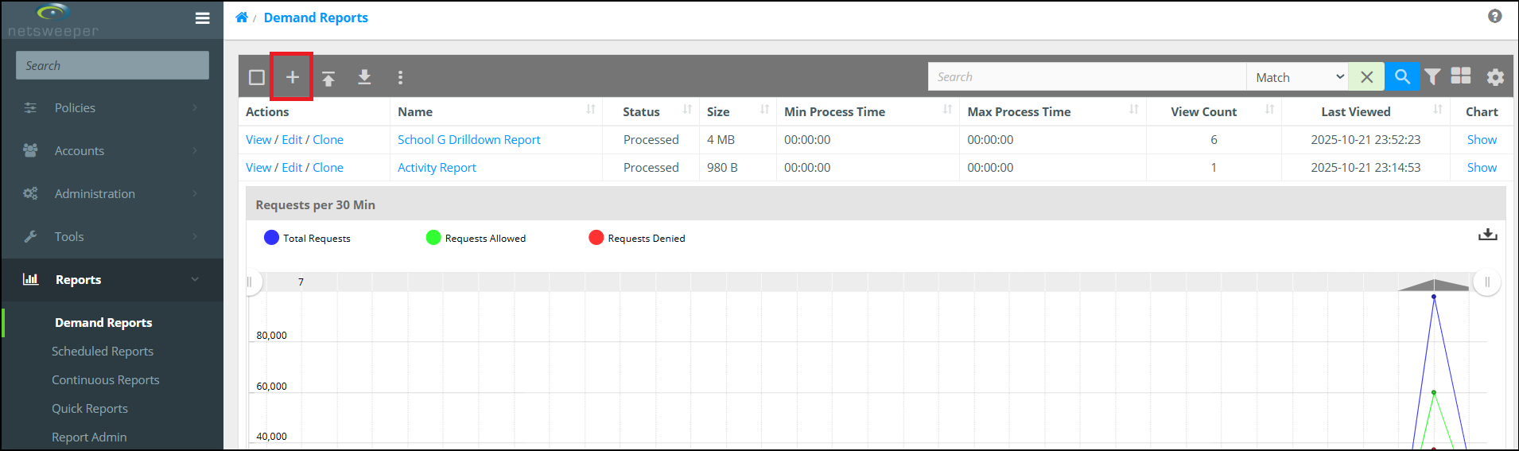Click the help question mark icon

tap(1495, 16)
